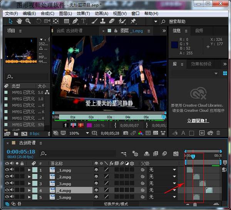This screenshot has width=231, height=210.
Task: Click draft 3D icon in timeline
Action: click(x=135, y=153)
